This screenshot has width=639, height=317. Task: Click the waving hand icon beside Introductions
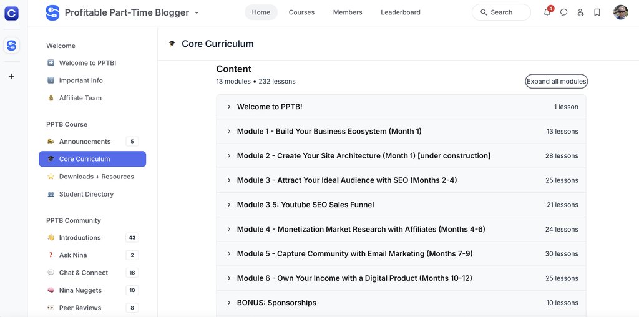point(51,238)
